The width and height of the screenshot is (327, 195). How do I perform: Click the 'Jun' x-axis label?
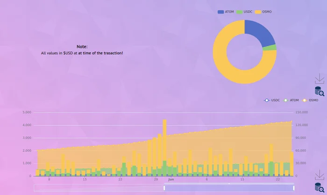[x=171, y=180]
